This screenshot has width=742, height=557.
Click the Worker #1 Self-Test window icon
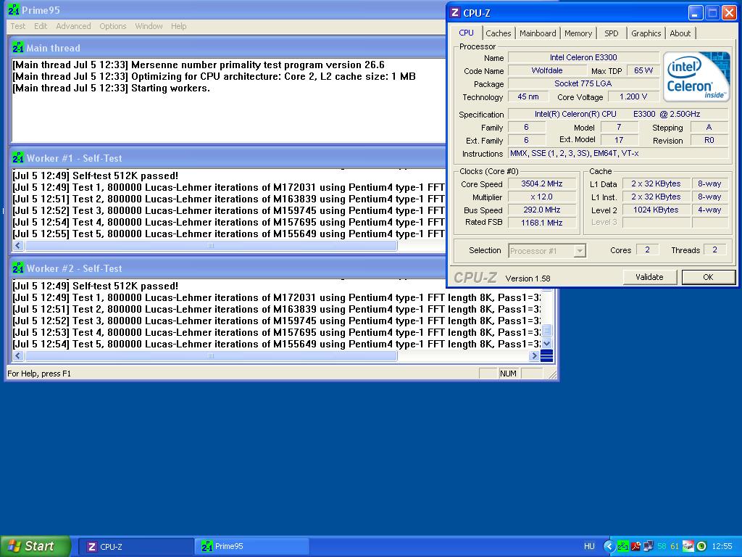coord(18,157)
